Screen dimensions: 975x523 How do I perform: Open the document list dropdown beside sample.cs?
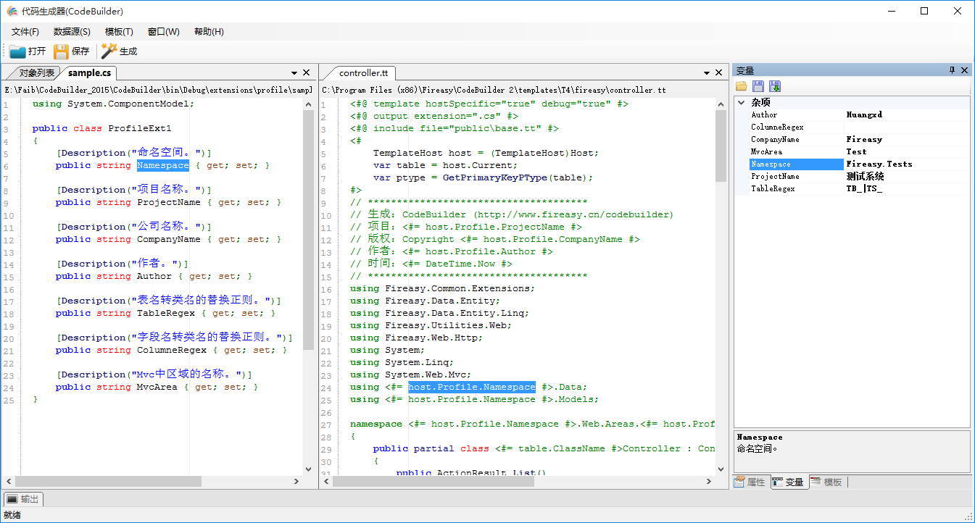click(x=294, y=72)
